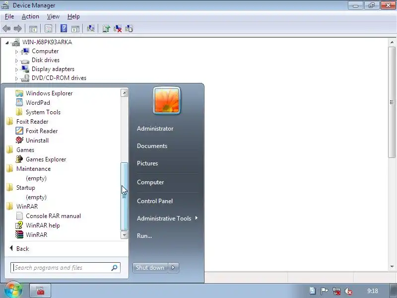Click the user account picture in Start menu
Screen dimensions: 397x298
tap(167, 101)
